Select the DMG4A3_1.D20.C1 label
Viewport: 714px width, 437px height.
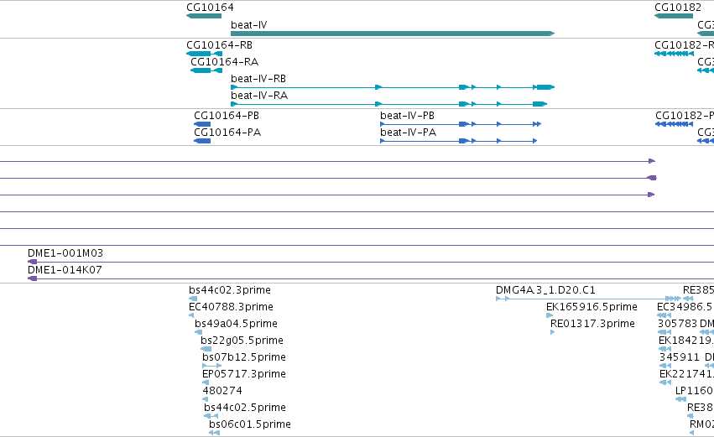[545, 290]
